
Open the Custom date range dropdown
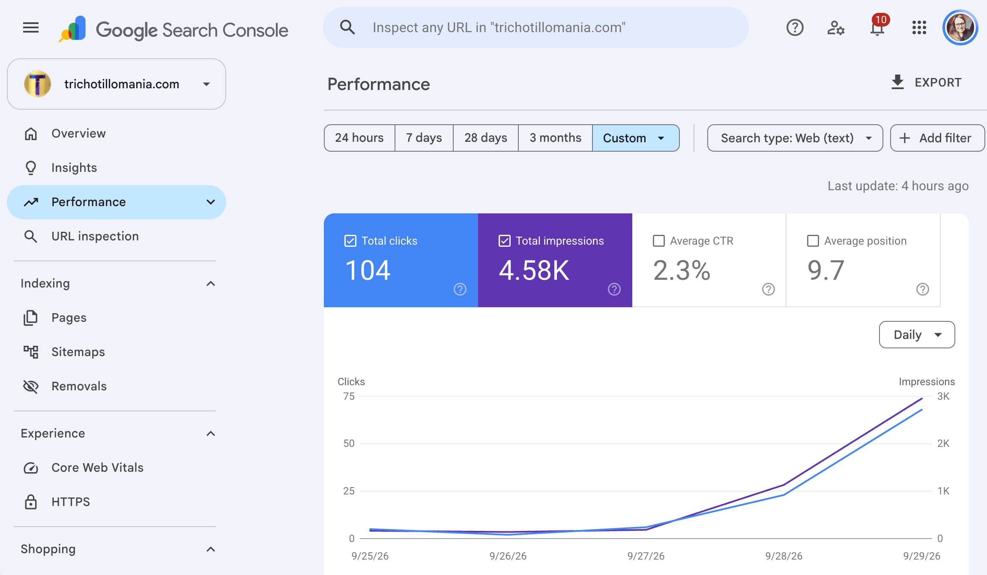pyautogui.click(x=636, y=138)
